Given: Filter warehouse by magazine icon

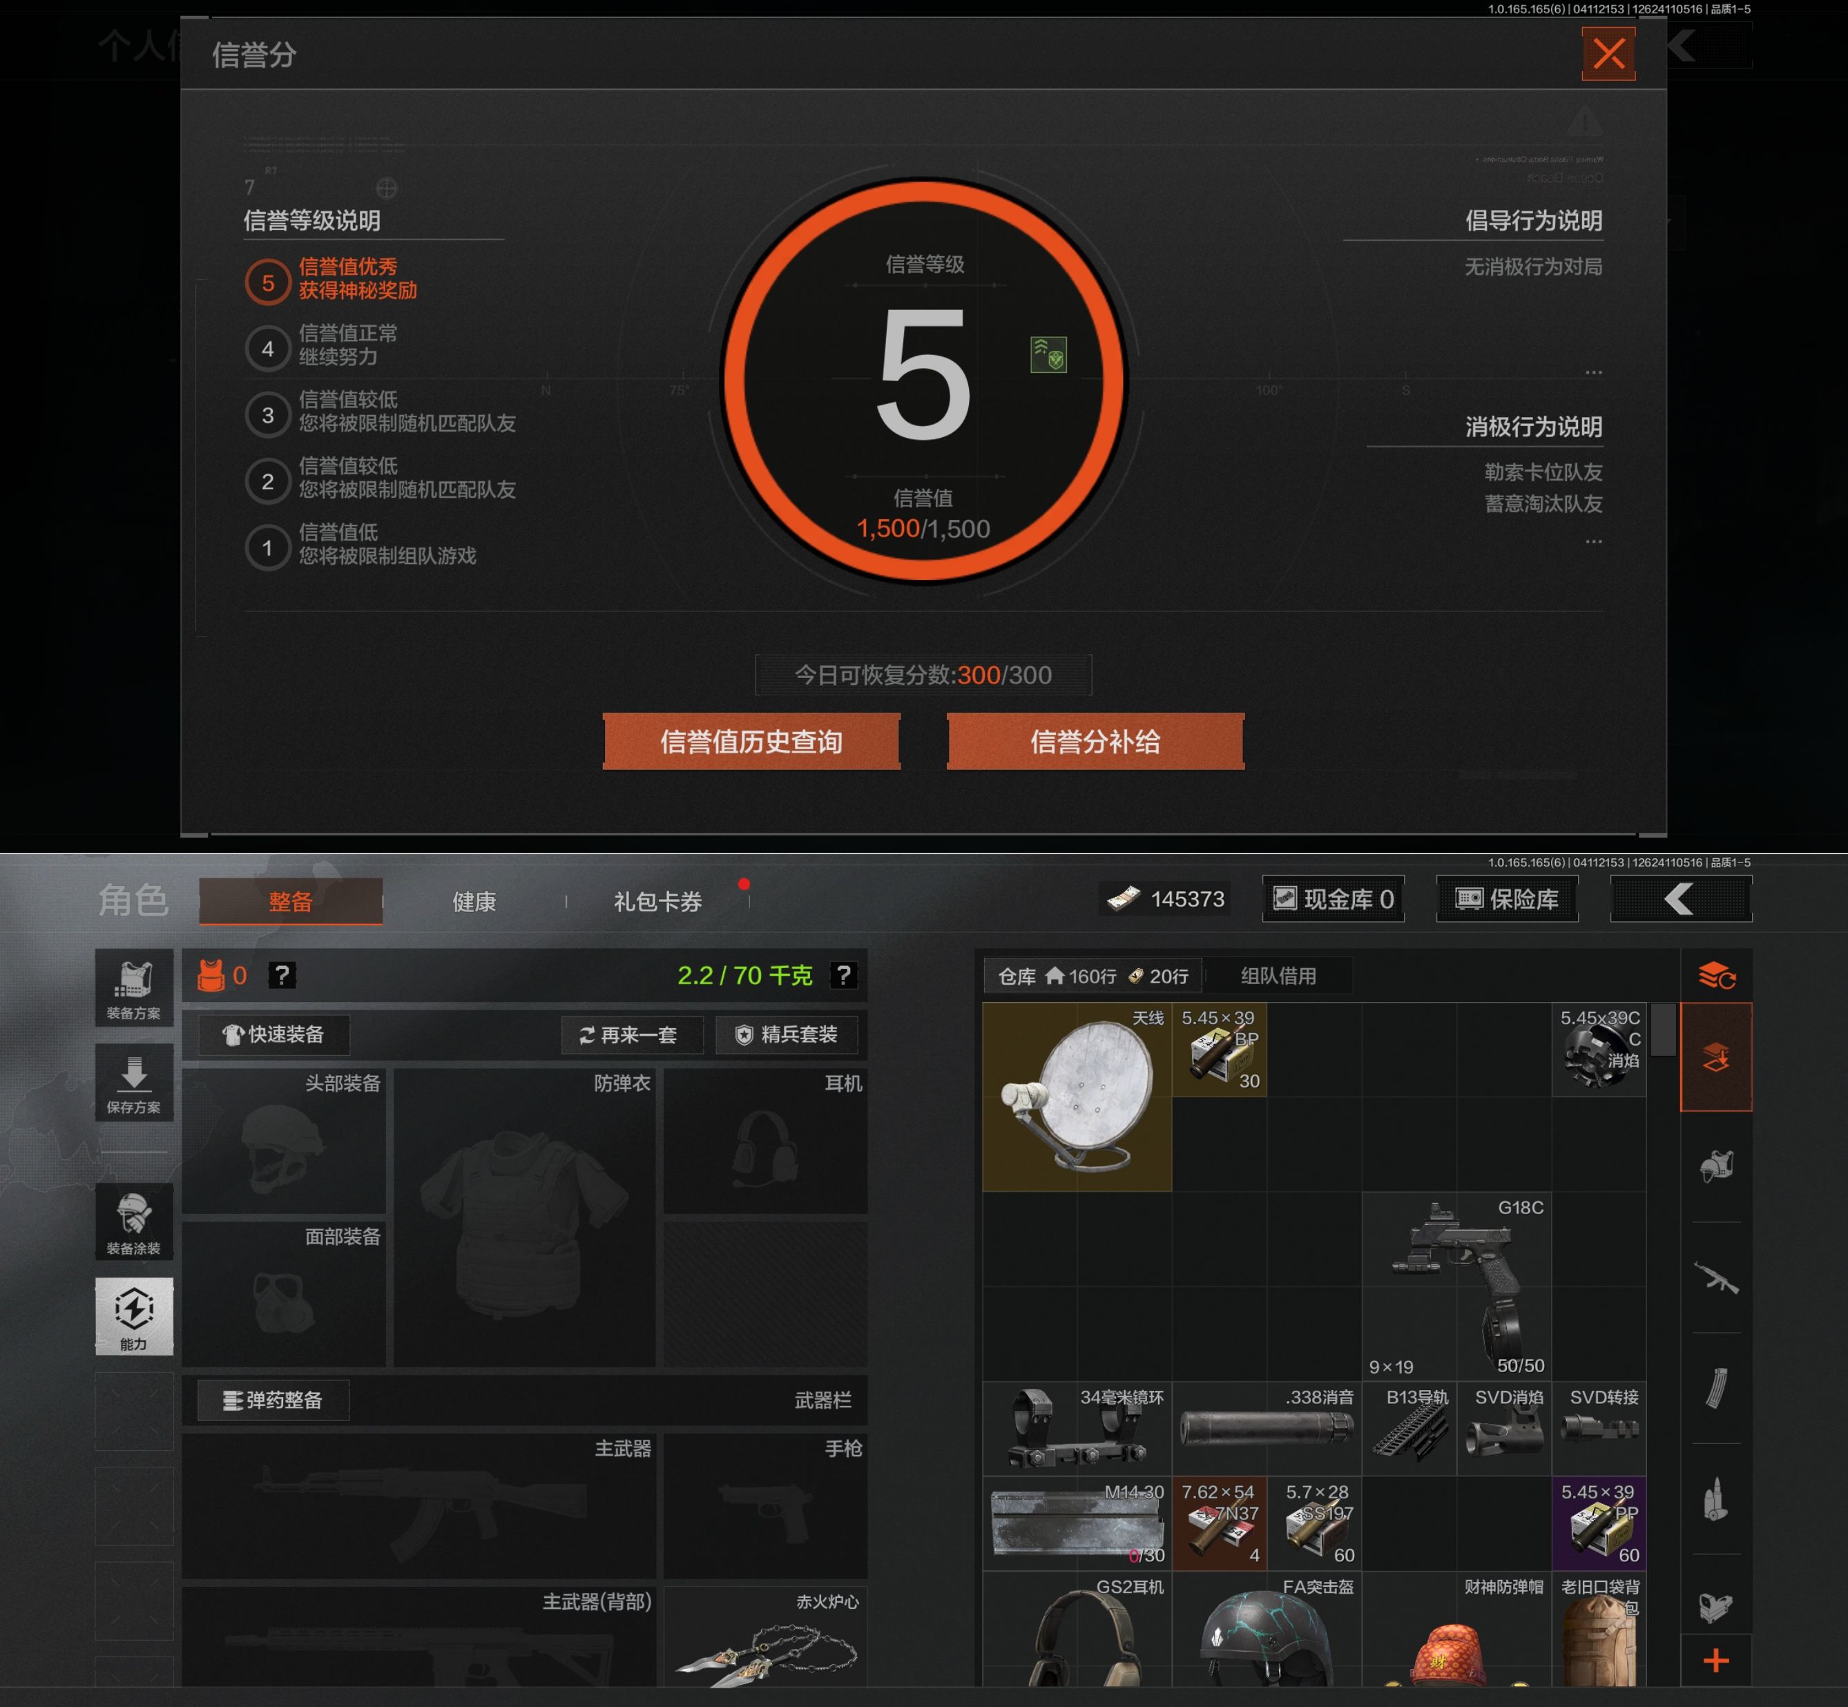Looking at the screenshot, I should coord(1716,1389).
